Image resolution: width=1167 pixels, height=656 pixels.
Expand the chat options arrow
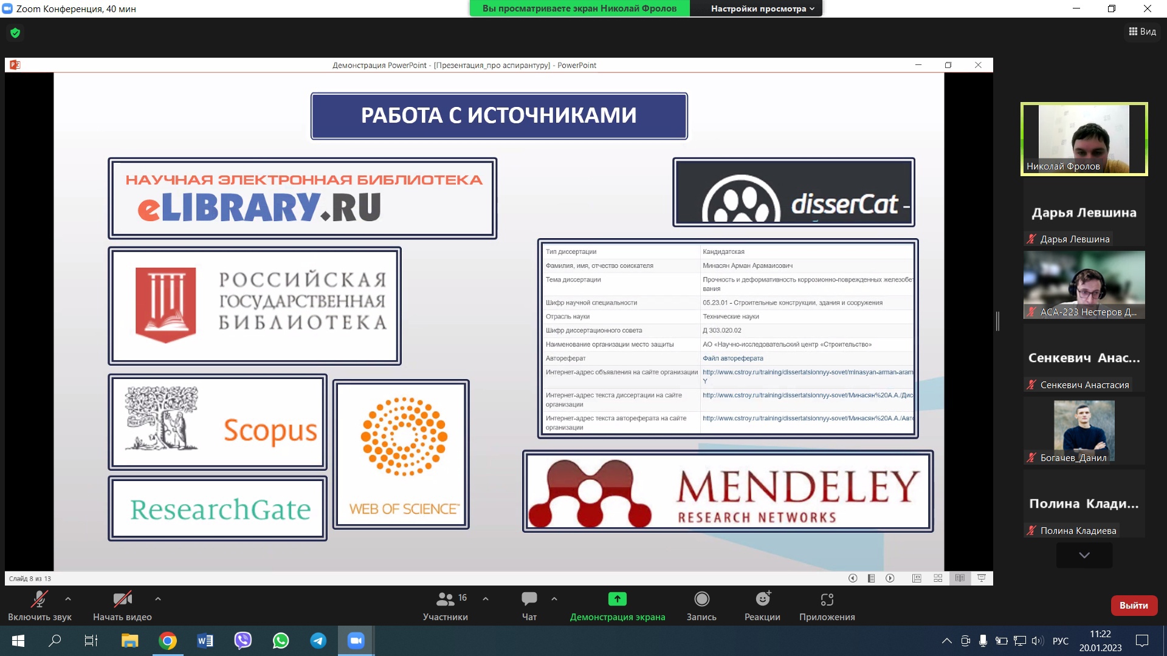pyautogui.click(x=554, y=599)
